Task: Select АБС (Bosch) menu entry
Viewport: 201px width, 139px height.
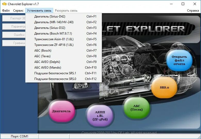Action: (x=63, y=51)
